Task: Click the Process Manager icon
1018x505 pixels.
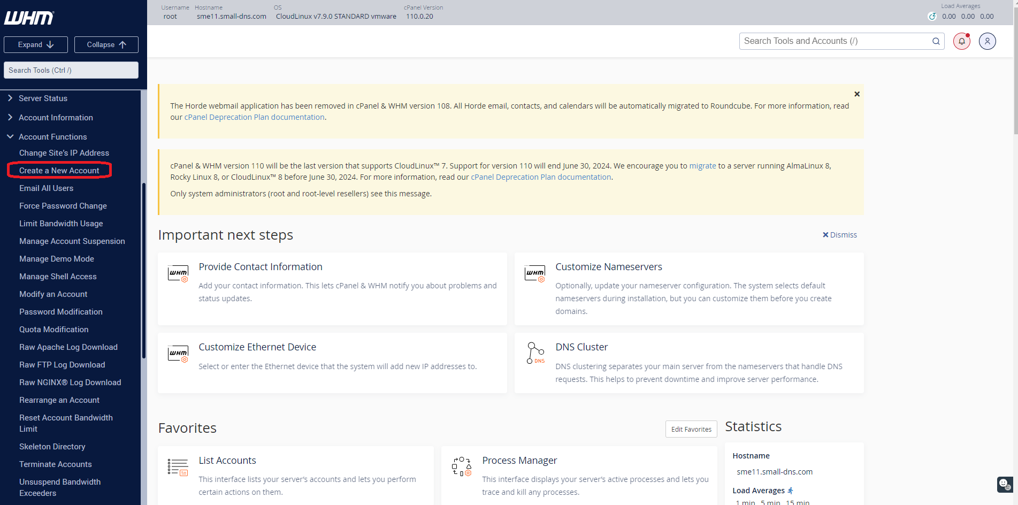Action: [x=461, y=466]
